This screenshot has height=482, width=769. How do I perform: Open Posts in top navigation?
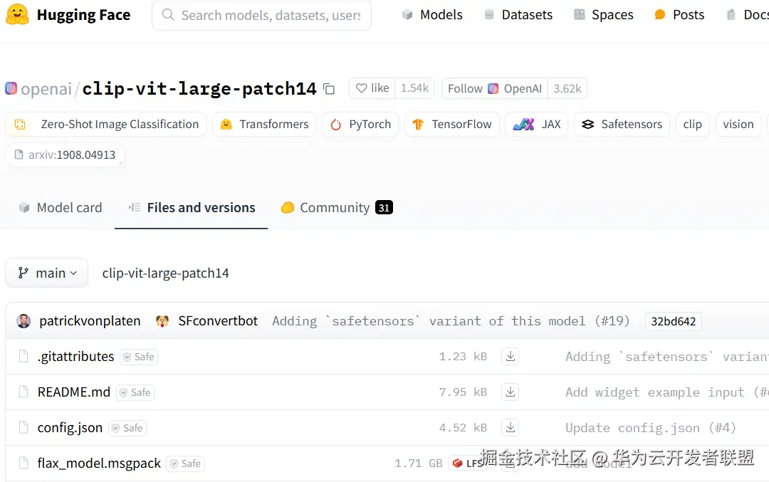(x=679, y=15)
